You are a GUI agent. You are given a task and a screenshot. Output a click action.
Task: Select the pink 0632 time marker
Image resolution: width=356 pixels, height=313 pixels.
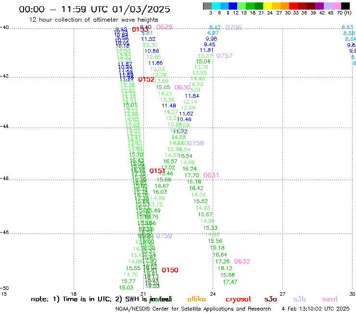pos(242,261)
